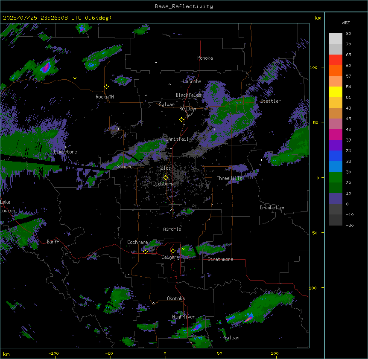This screenshot has height=359, width=368.
Task: Click the Lake Louise label
Action: tap(8, 206)
